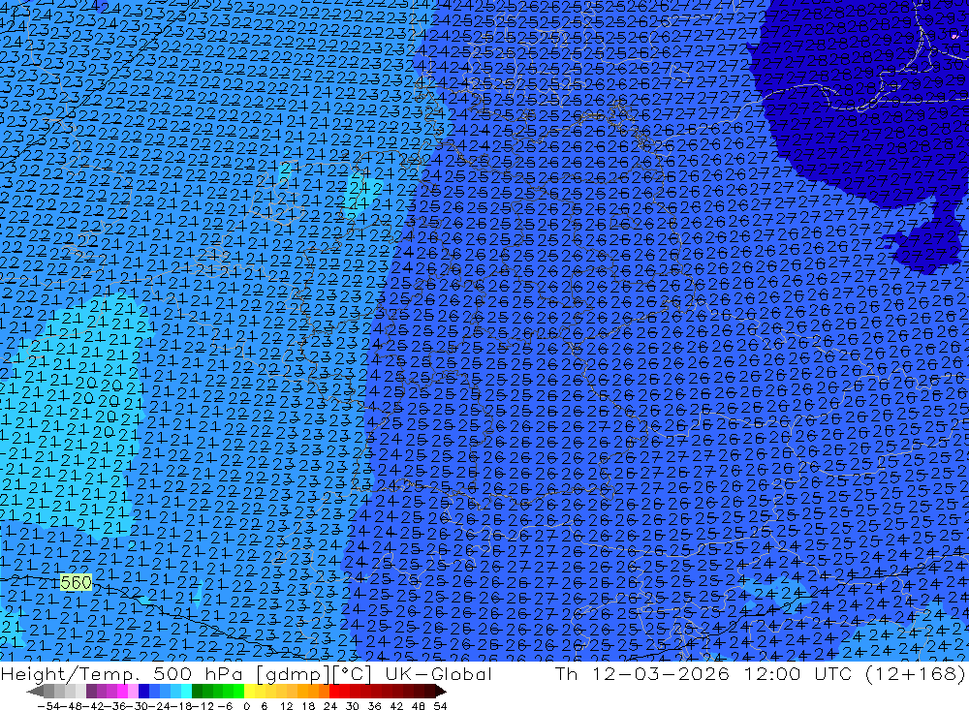Image resolution: width=969 pixels, height=710 pixels.
Task: Click the left arrow end of color scale
Action: 35,692
